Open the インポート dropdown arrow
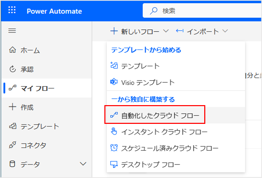This screenshot has height=178, width=262. tap(225, 31)
